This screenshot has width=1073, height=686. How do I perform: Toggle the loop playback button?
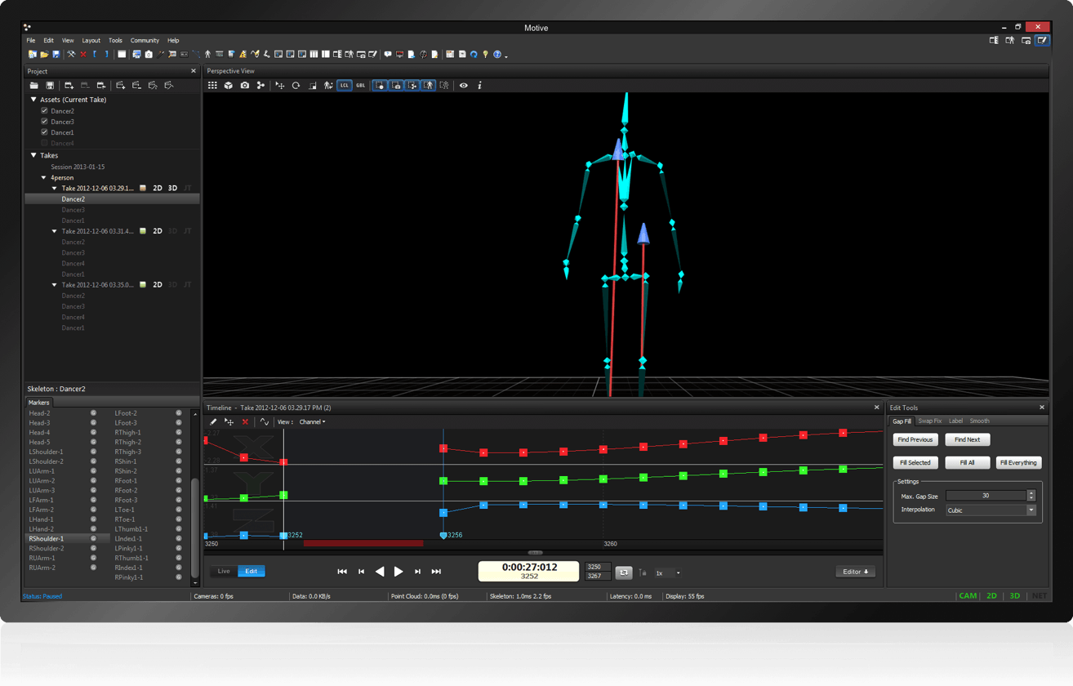(624, 572)
